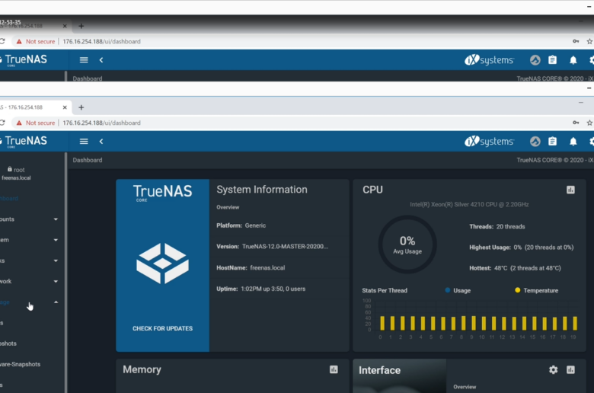
Task: Click CHECK FOR UPDATES button
Action: tap(162, 328)
